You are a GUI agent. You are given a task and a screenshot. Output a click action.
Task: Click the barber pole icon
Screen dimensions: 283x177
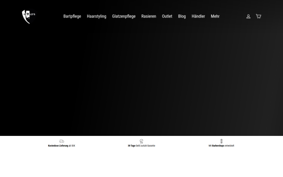[222, 141]
